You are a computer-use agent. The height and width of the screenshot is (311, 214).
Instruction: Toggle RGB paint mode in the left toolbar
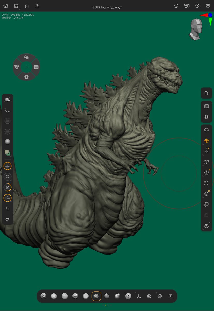(7, 166)
